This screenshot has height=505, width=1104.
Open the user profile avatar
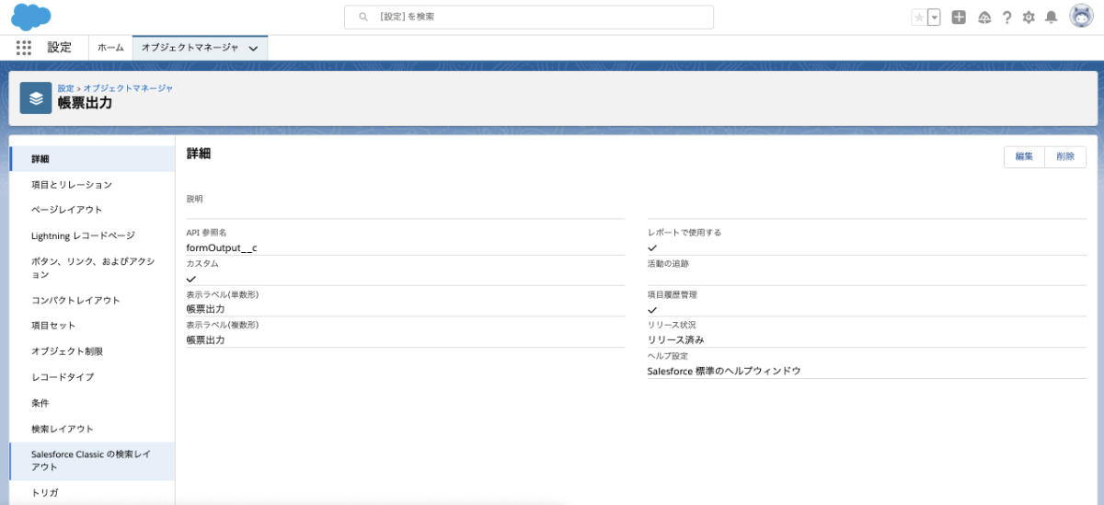tap(1081, 17)
